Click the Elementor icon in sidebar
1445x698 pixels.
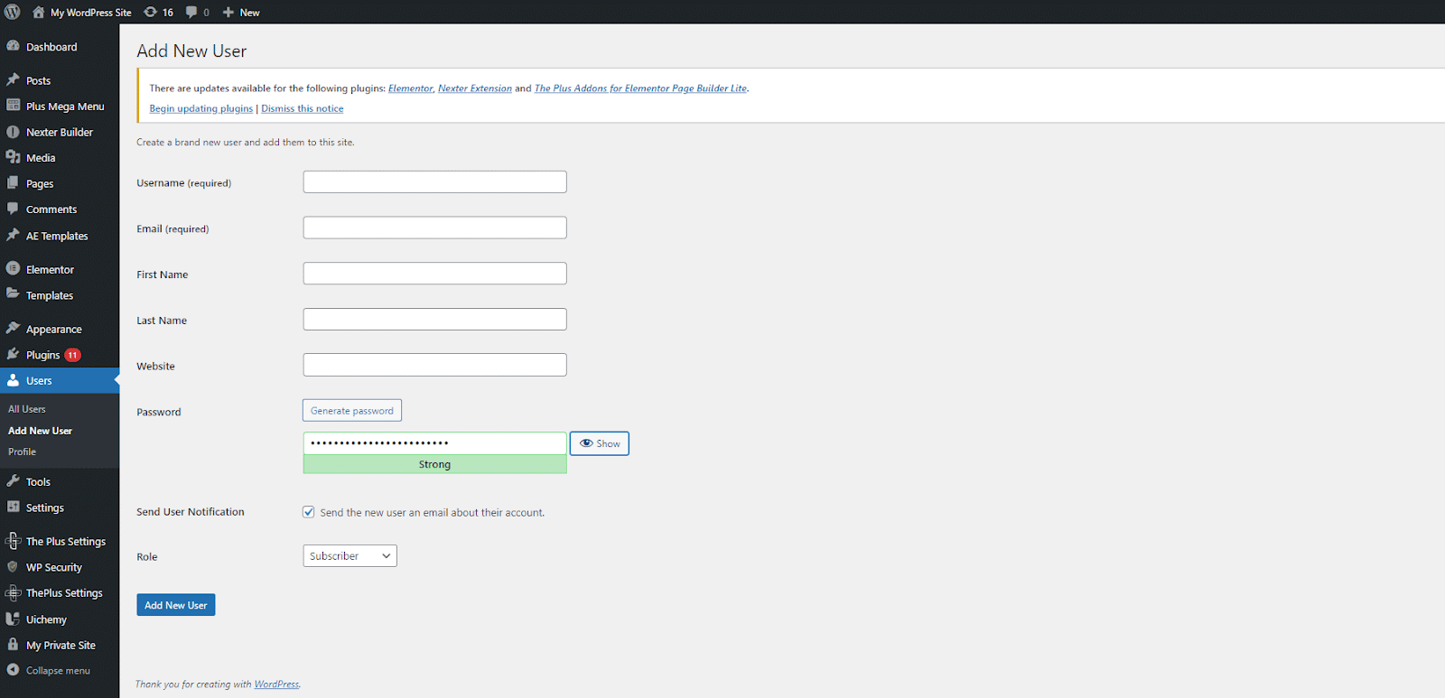tap(13, 269)
